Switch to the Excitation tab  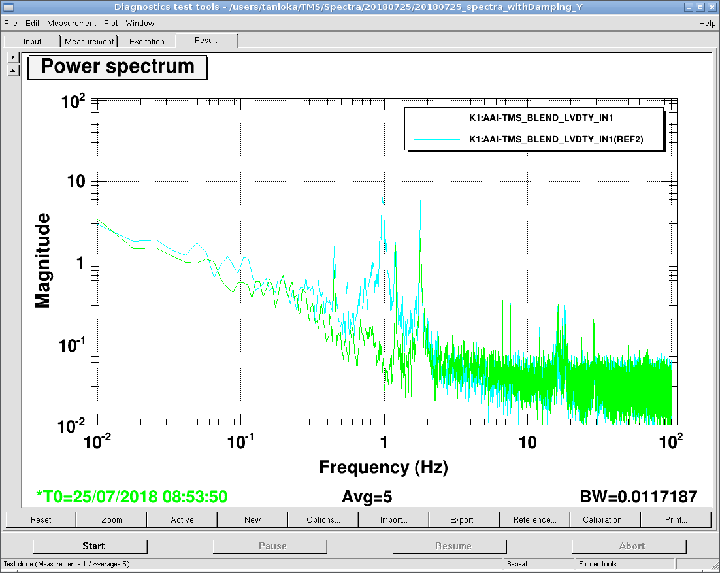(146, 41)
